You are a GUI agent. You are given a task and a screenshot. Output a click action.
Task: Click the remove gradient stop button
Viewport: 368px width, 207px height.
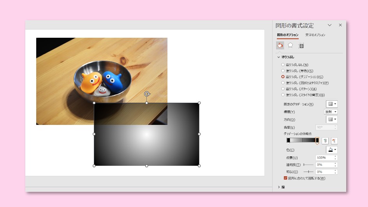tap(334, 140)
